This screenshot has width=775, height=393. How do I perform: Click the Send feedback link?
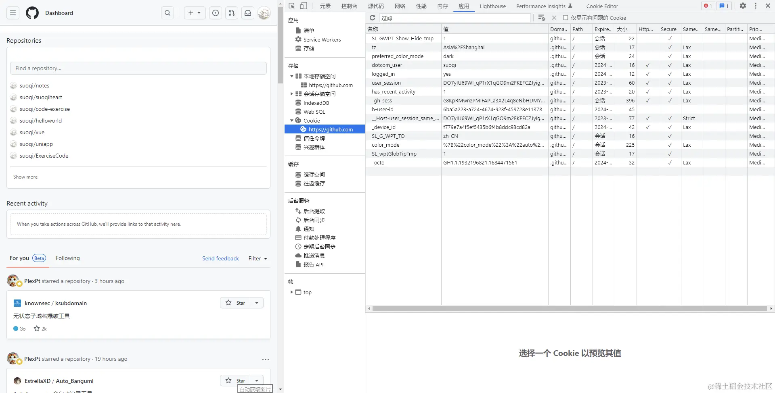click(220, 258)
